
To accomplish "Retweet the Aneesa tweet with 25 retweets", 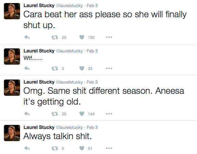I will (x=55, y=114).
